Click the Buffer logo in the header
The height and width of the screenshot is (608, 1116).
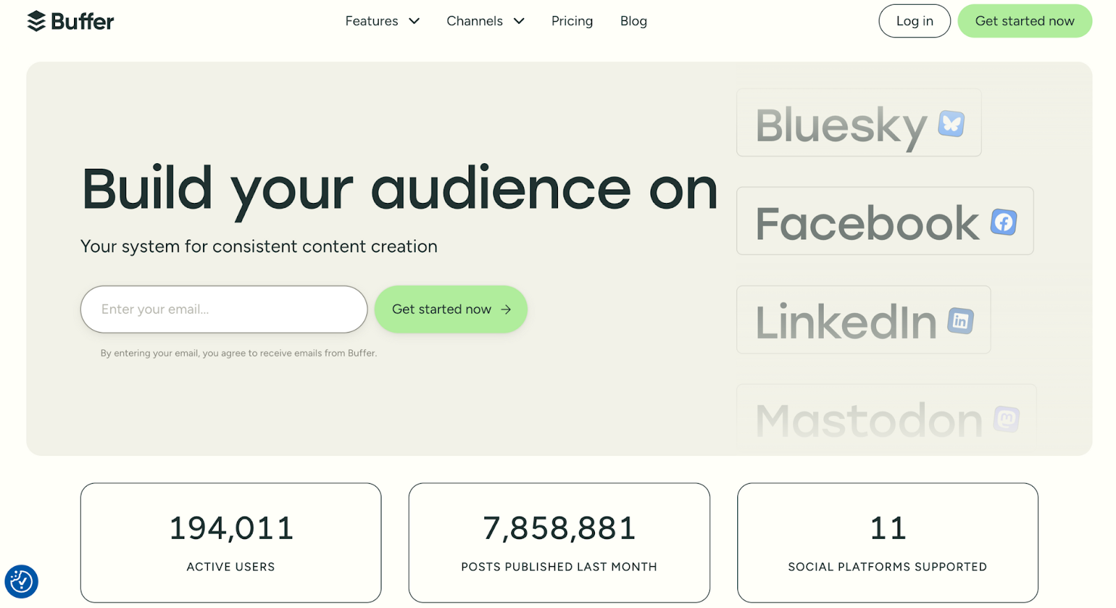click(70, 21)
